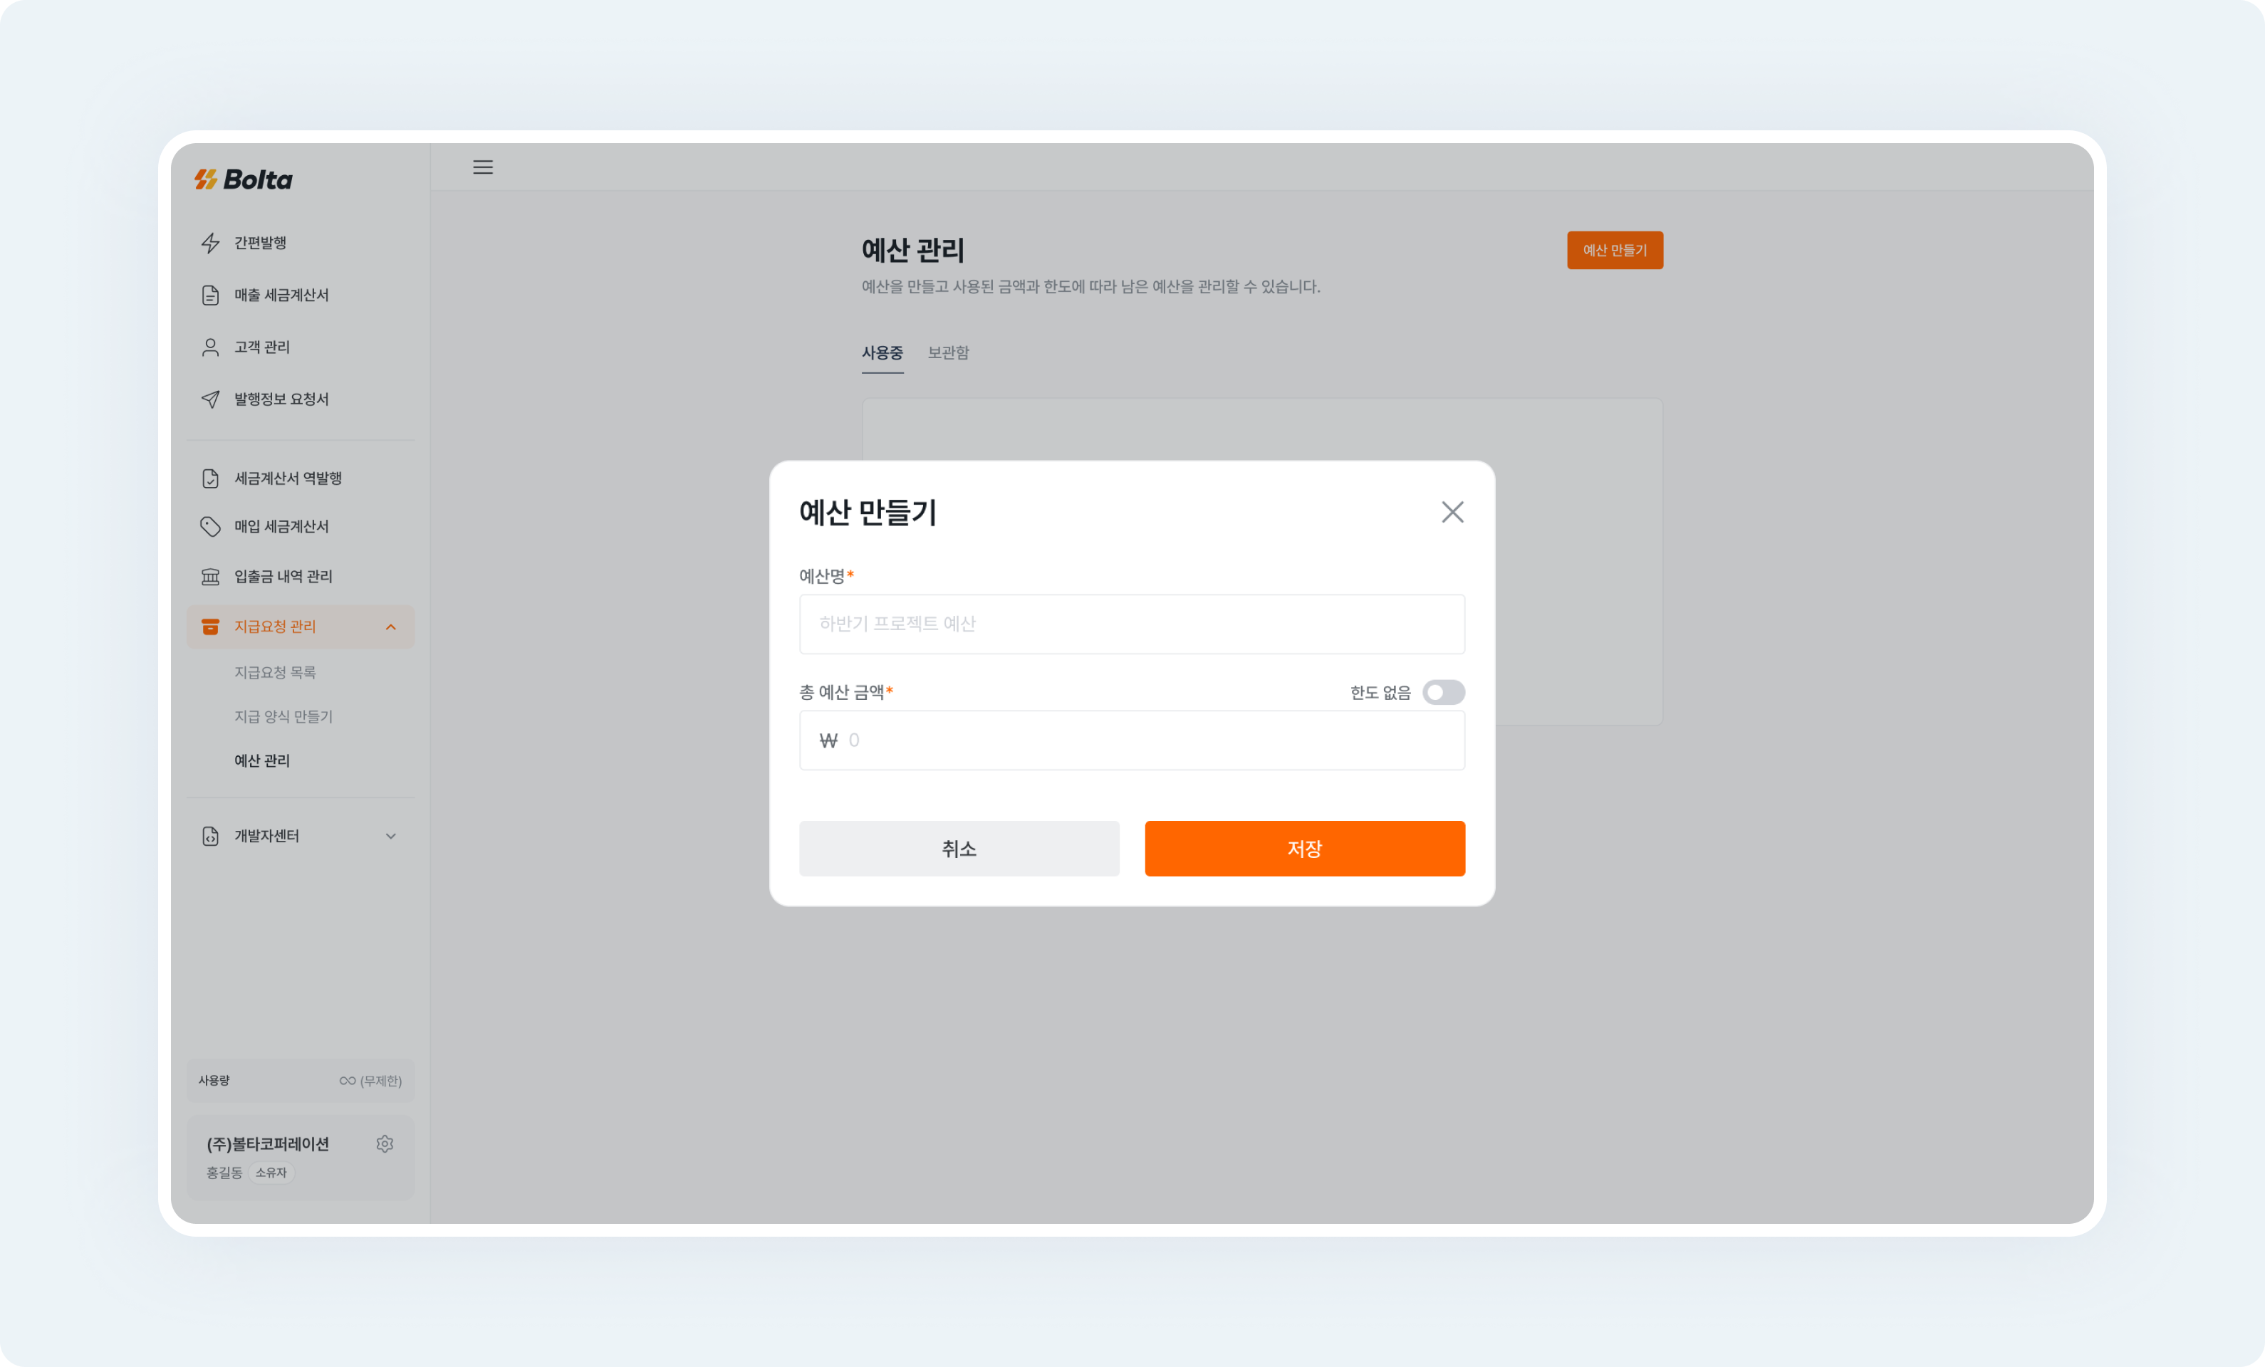Select the 간편발행 lightning icon in the sidebar
The image size is (2265, 1367).
209,241
